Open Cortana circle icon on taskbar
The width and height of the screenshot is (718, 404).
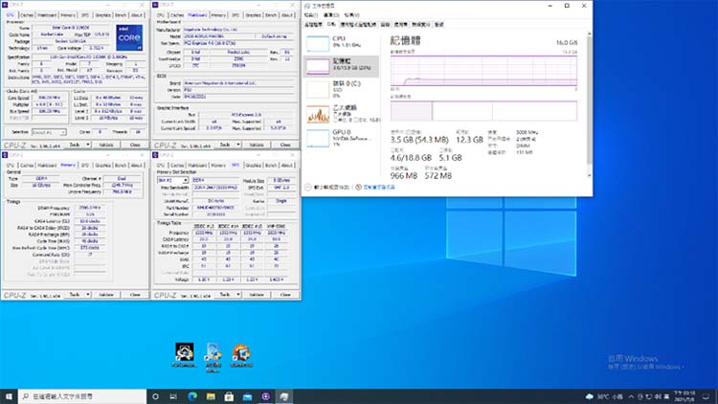click(155, 395)
